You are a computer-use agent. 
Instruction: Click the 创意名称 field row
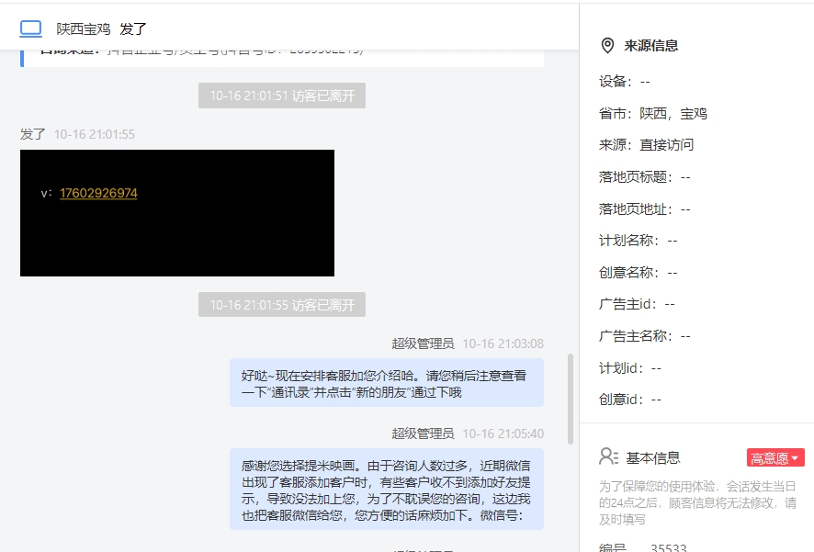point(638,273)
